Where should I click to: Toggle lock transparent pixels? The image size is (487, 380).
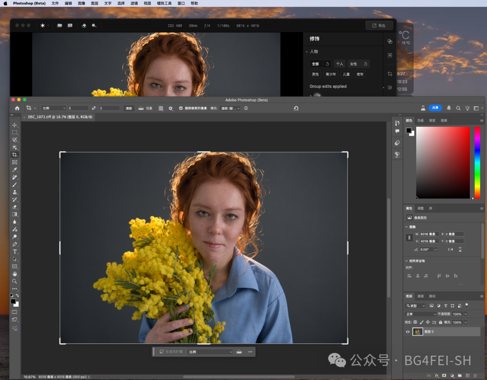tap(415, 322)
